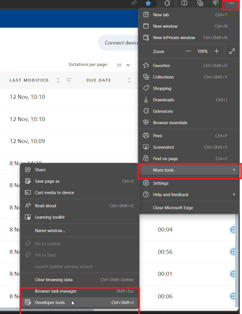The image size is (242, 314).
Task: Choose Close Microsoft Edge
Action: click(x=189, y=208)
